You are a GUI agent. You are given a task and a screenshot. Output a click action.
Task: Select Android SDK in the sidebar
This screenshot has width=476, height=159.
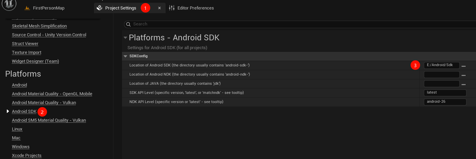coord(24,112)
